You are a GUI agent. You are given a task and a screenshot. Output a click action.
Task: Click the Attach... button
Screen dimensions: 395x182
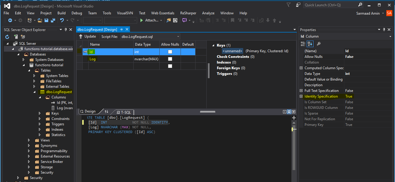152,20
